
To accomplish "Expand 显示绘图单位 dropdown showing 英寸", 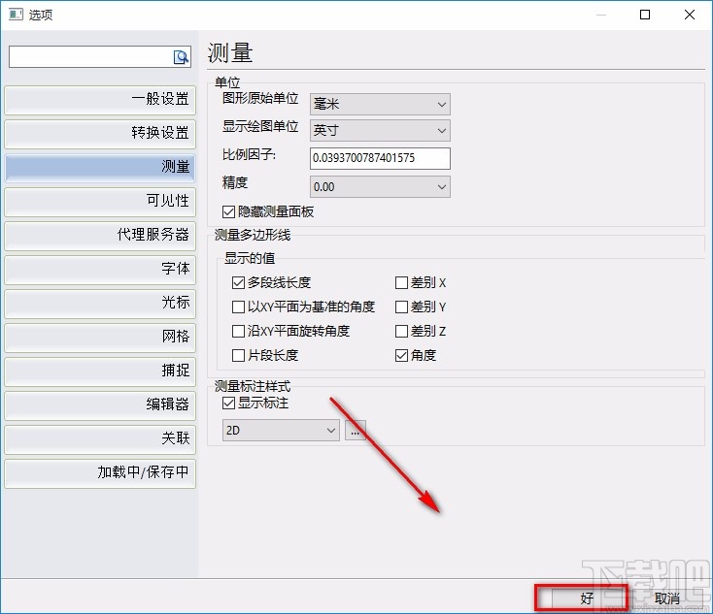I will 380,131.
